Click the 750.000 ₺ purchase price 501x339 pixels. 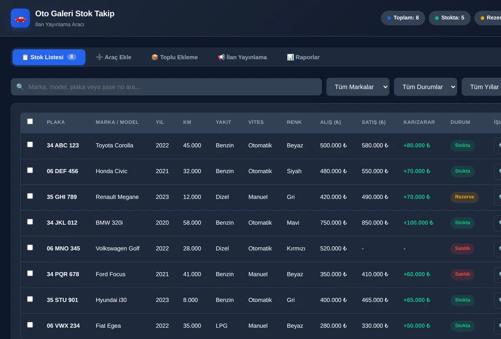(x=334, y=223)
